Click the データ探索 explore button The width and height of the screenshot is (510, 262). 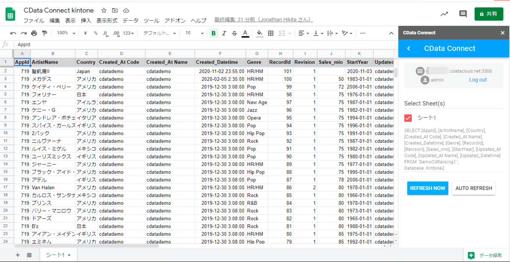tap(486, 255)
